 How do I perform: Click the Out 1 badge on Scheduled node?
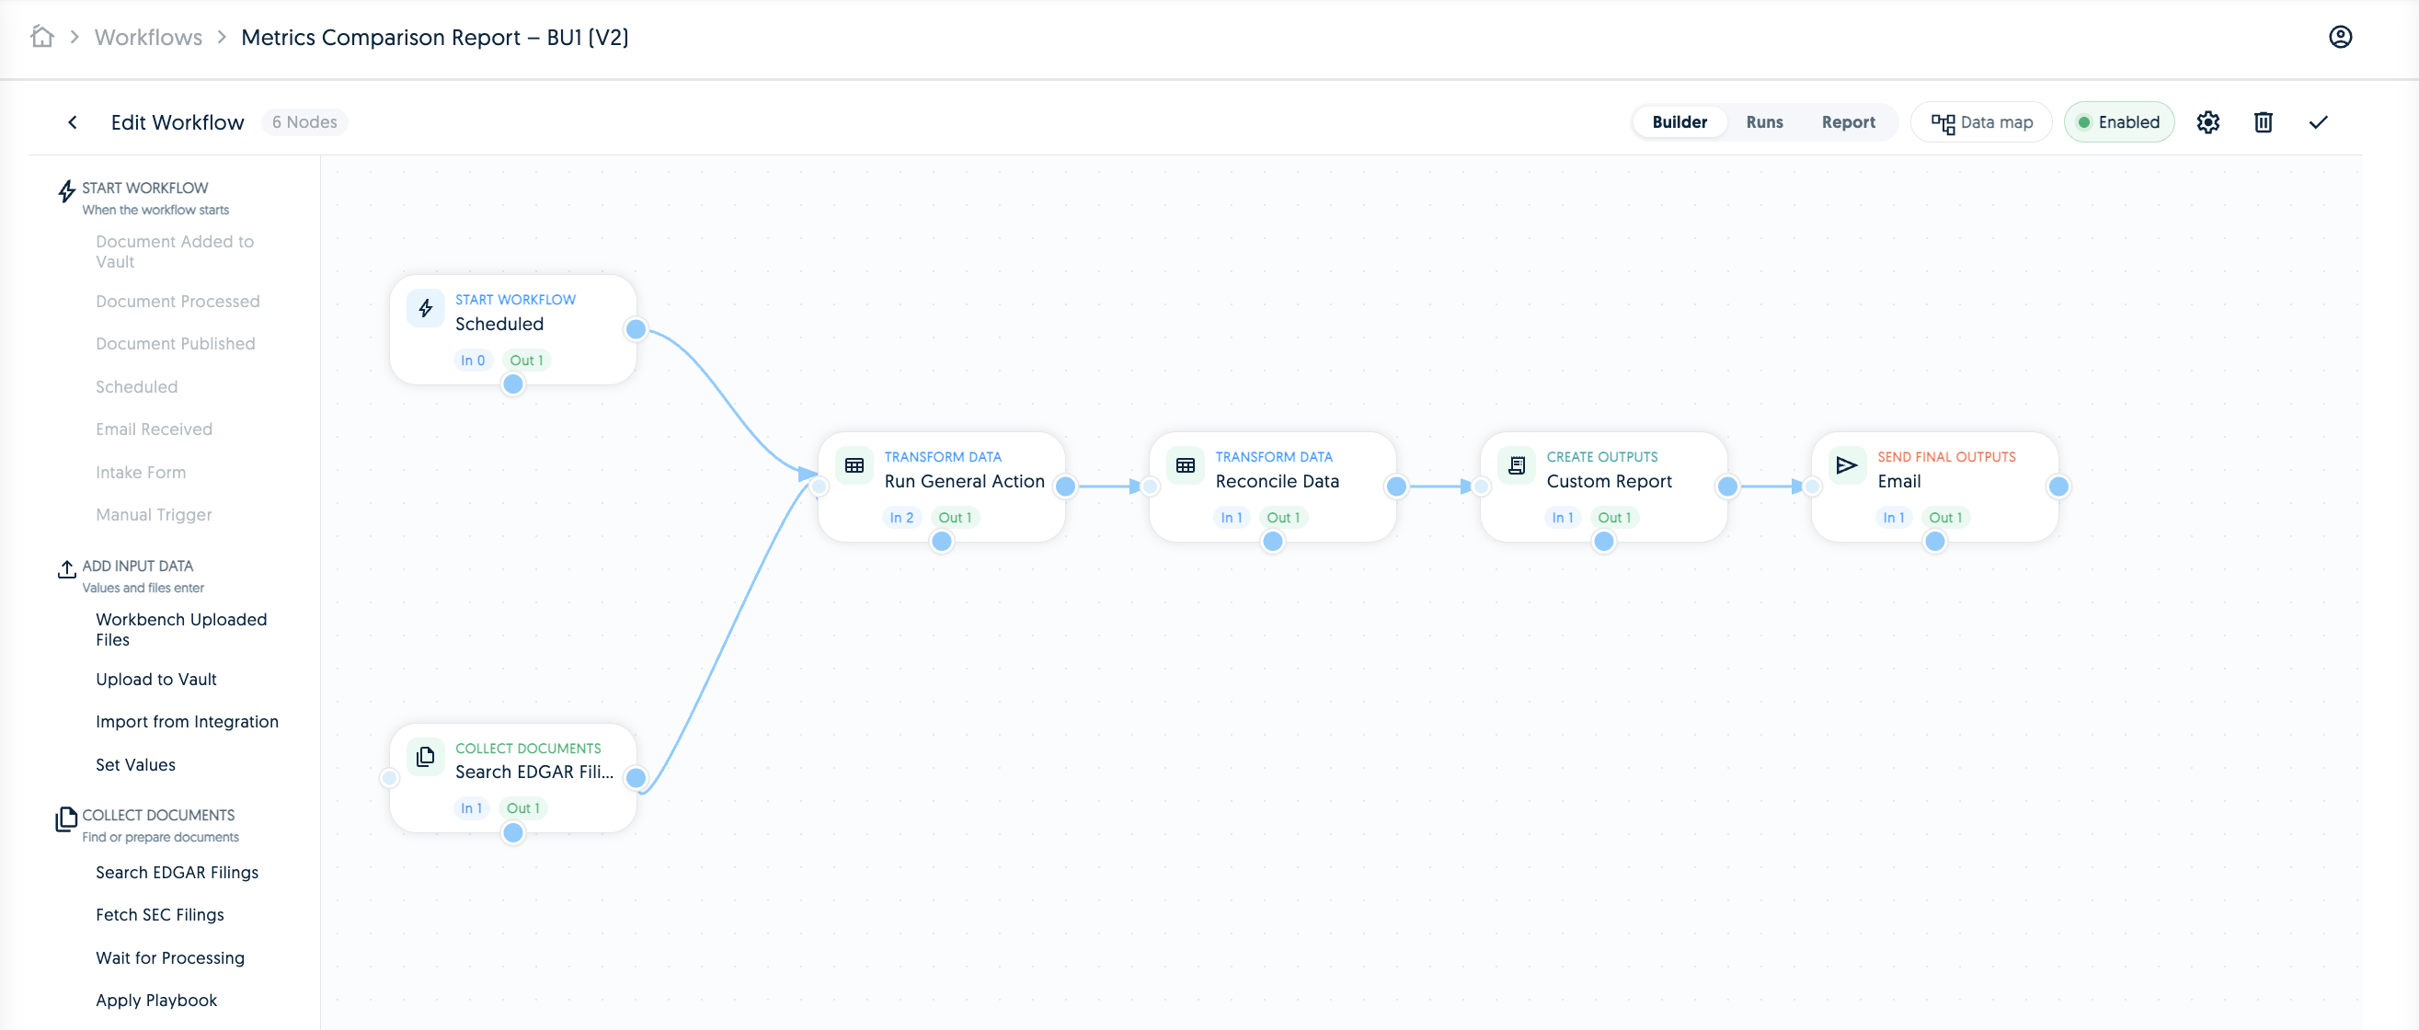click(x=526, y=360)
